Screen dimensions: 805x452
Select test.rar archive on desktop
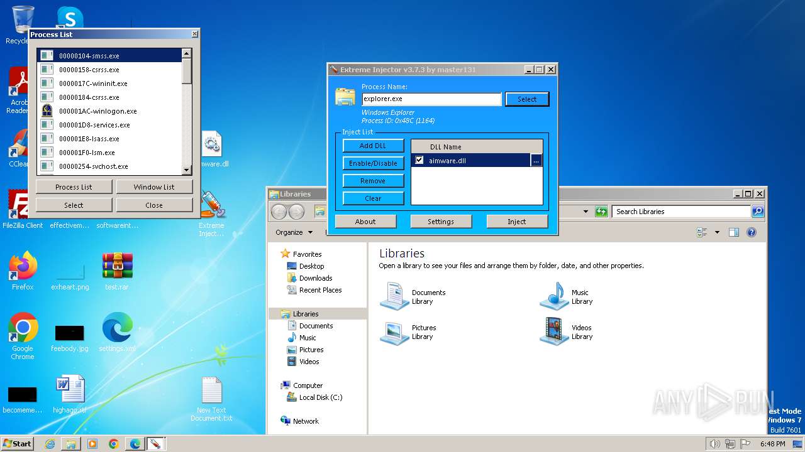pos(117,271)
